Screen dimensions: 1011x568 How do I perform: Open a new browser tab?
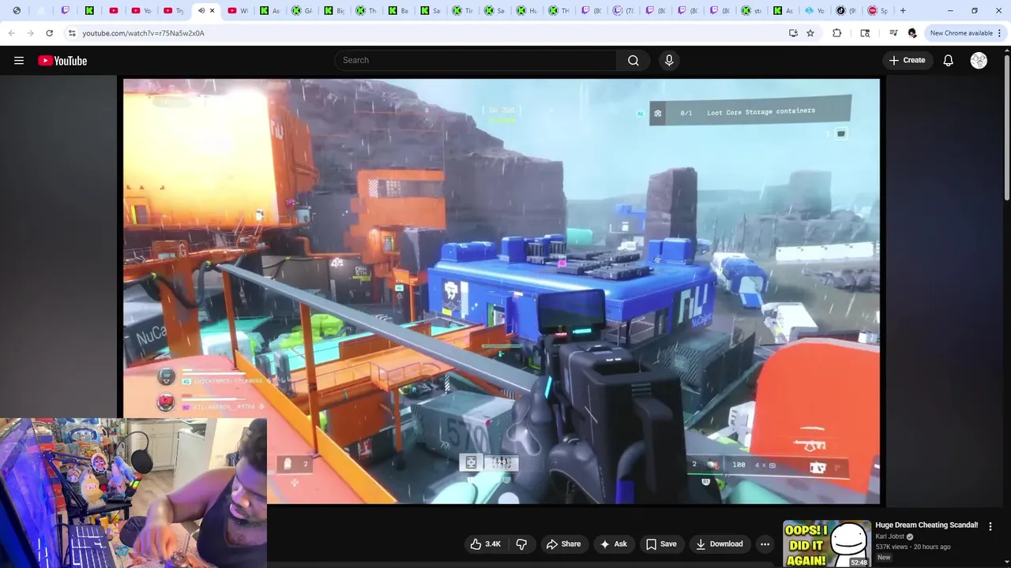click(903, 11)
